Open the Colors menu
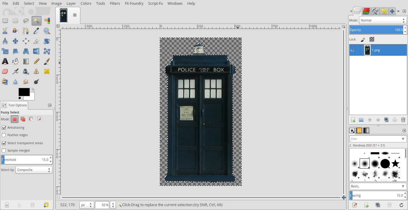The image size is (408, 210). coord(86,3)
